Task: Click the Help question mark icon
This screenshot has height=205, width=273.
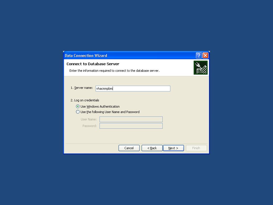Action: pos(199,56)
